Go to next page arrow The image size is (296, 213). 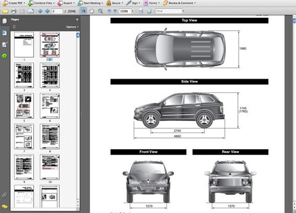[47, 11]
